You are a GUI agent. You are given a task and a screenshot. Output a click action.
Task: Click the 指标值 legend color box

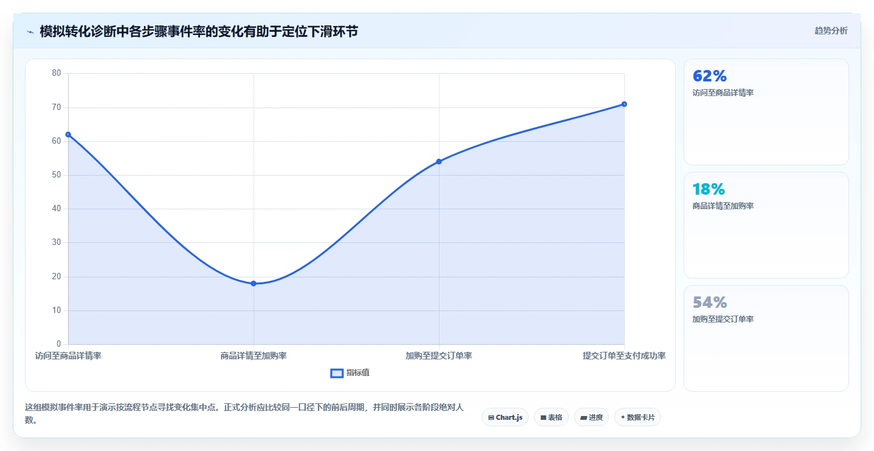[x=337, y=373]
